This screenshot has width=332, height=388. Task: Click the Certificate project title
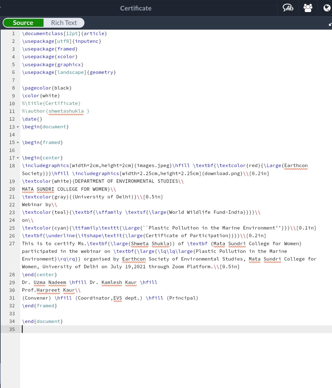[136, 8]
